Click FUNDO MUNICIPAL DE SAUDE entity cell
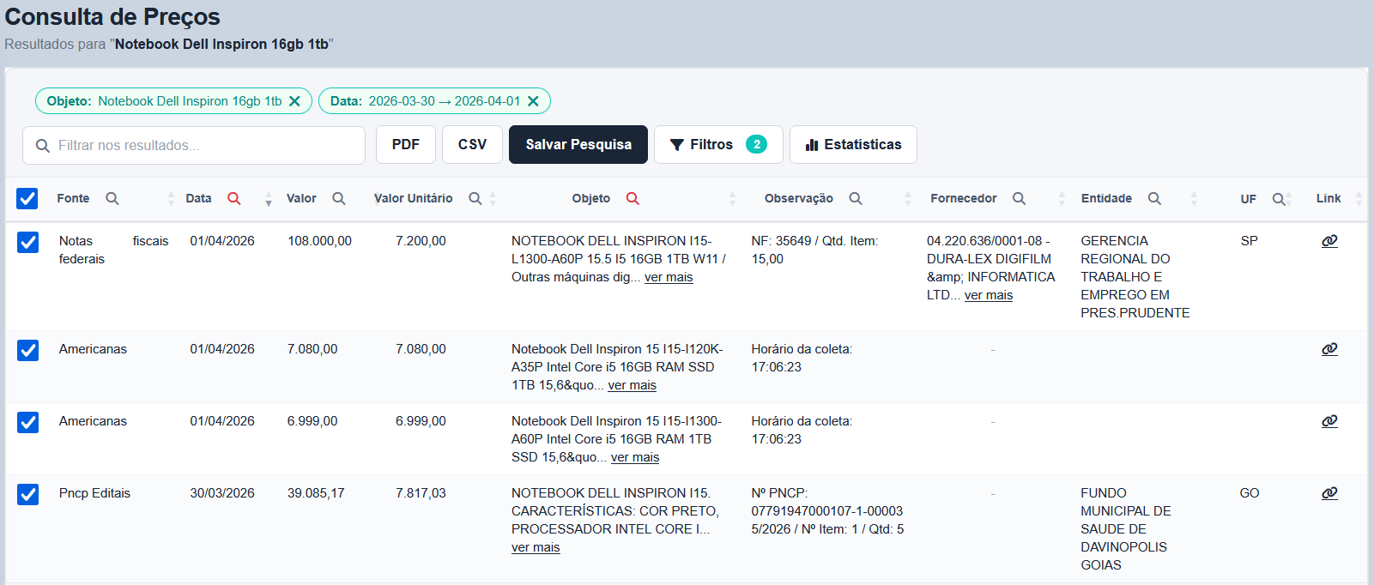The height and width of the screenshot is (585, 1374). point(1126,529)
